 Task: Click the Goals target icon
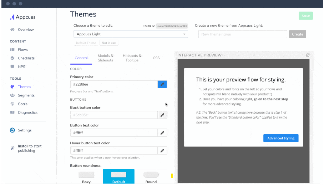point(12,104)
